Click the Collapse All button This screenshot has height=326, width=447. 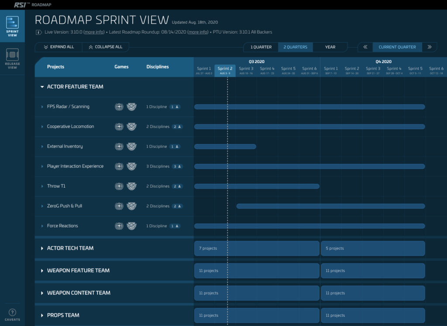[x=106, y=47]
